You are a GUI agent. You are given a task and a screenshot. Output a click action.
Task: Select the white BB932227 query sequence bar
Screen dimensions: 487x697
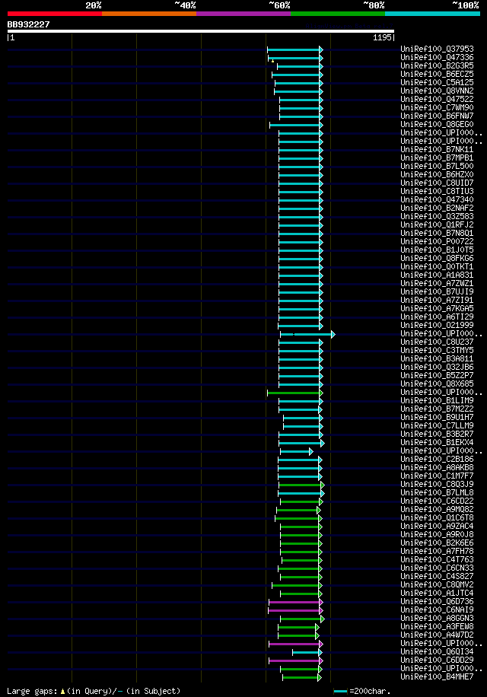click(x=200, y=31)
